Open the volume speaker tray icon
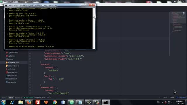The width and height of the screenshot is (187, 105). [172, 102]
